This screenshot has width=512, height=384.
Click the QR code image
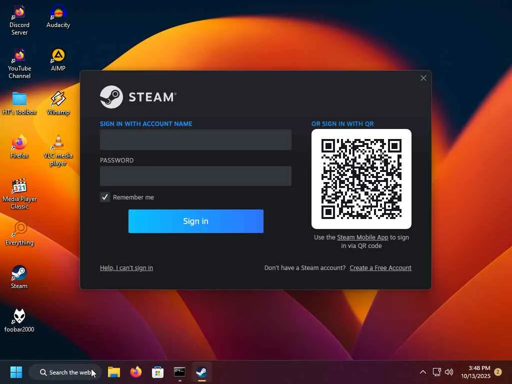tap(361, 179)
